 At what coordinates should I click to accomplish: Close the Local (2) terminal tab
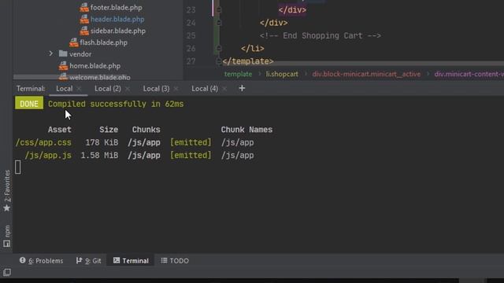click(128, 89)
